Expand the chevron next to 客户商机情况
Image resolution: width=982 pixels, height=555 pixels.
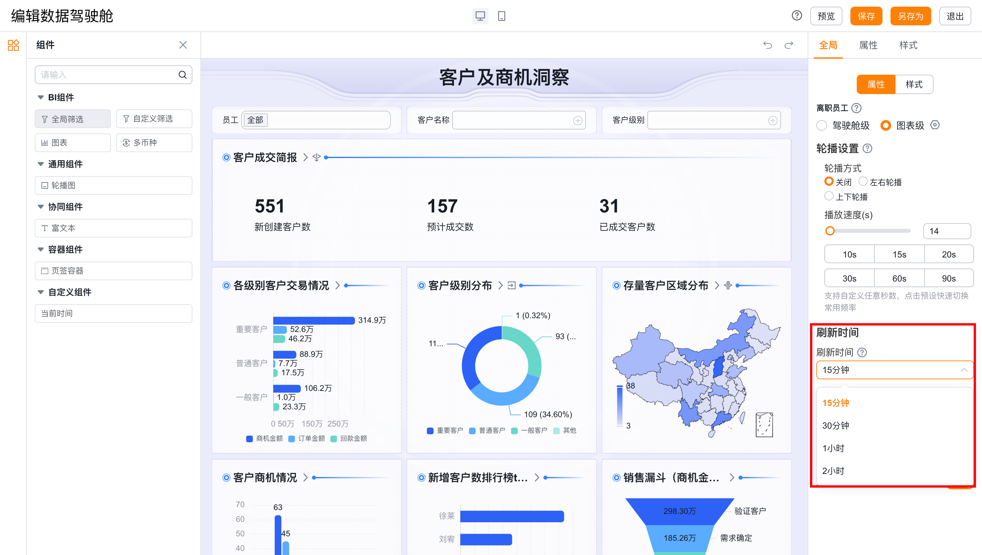pyautogui.click(x=305, y=478)
